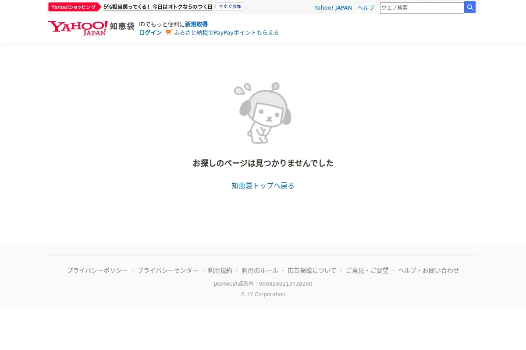This screenshot has height=350, width=526.
Task: Click the IDでもっと便利に text
Action: click(x=162, y=24)
